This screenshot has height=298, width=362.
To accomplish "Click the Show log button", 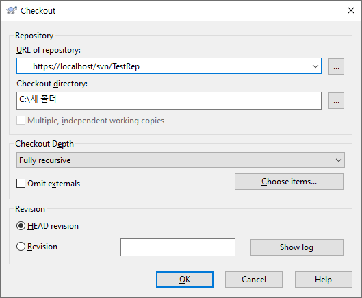I will pos(297,247).
